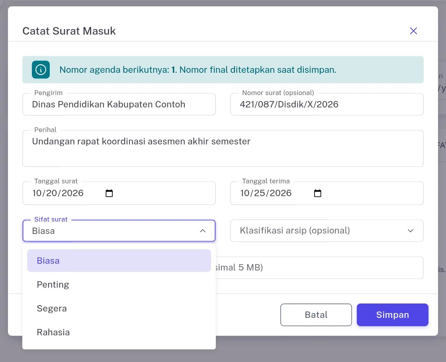Screen dimensions: 446x362
Task: Open the Tanggal terima calendar picker icon
Action: pyautogui.click(x=317, y=193)
